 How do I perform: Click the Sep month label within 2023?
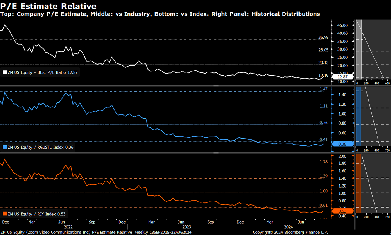[x=211, y=222]
